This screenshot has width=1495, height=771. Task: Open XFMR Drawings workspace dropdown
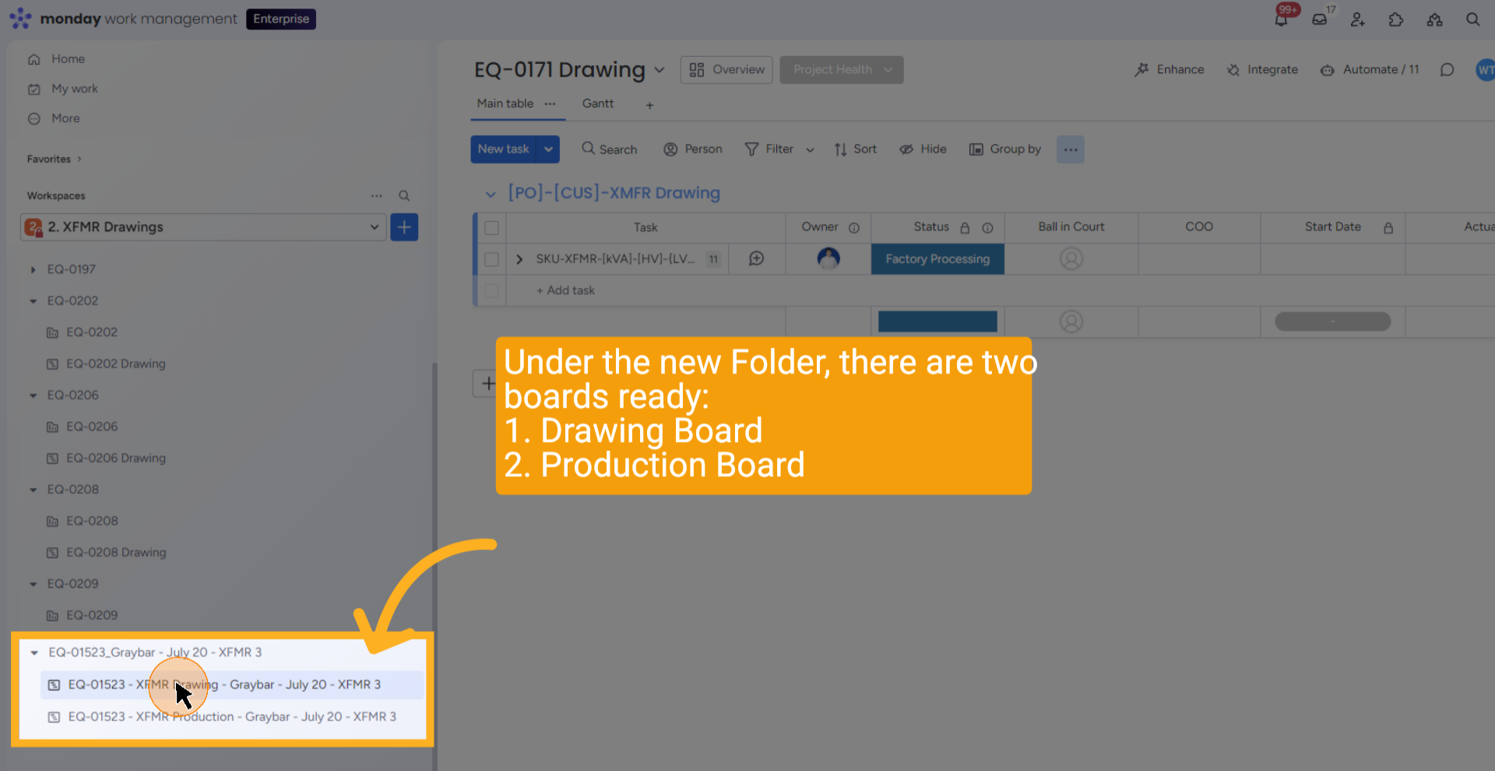tap(203, 227)
